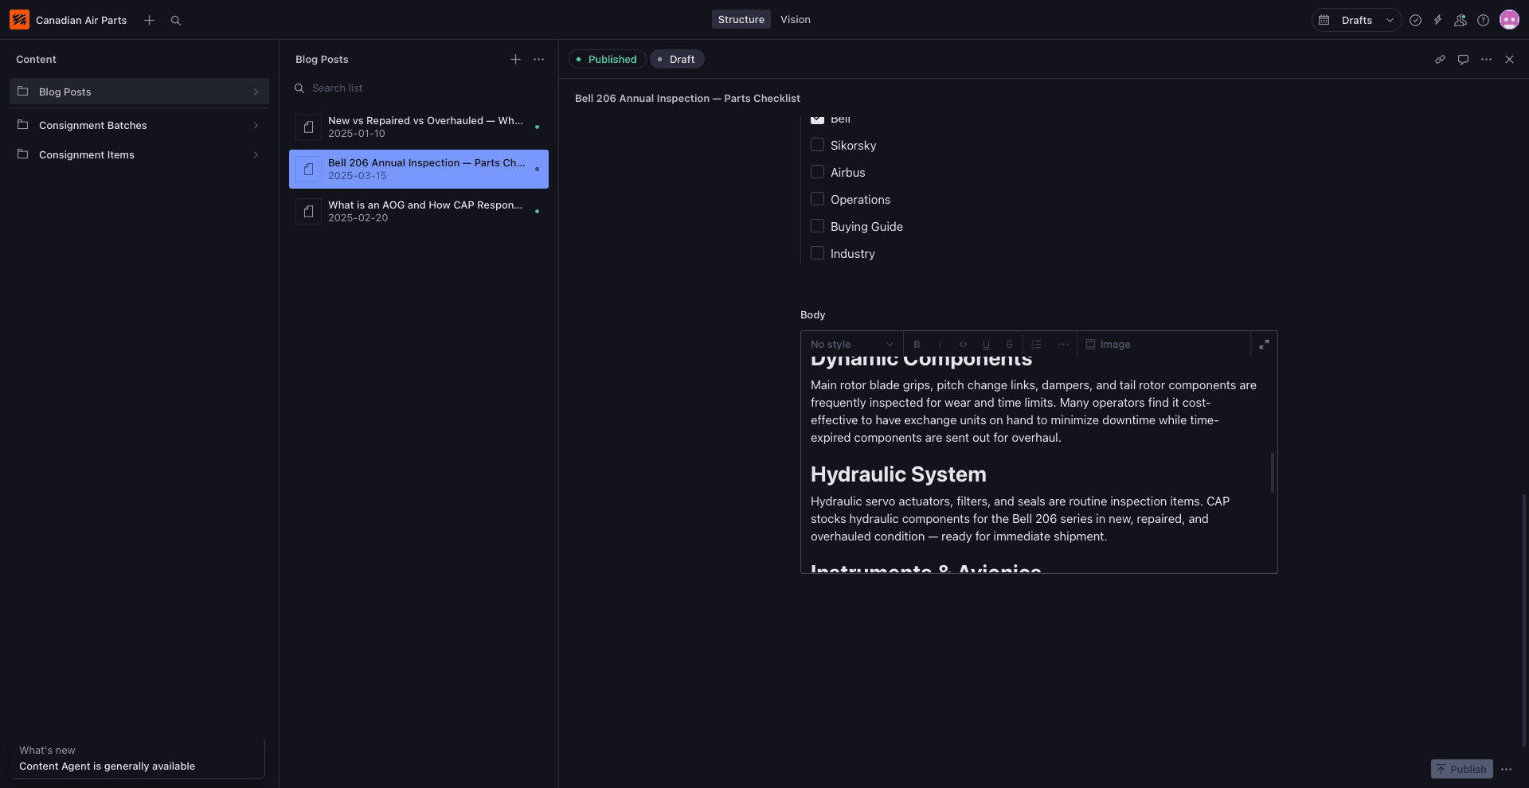Select Consignment Items in Content list
The width and height of the screenshot is (1529, 788).
click(139, 154)
